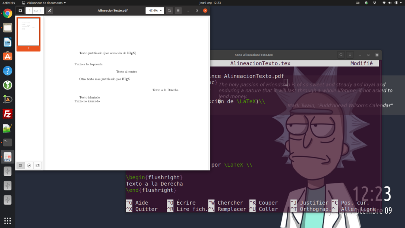
Task: Click the terminal search icon
Action: (341, 55)
